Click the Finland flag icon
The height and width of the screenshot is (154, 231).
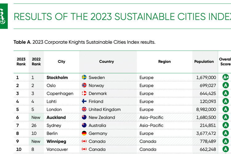[84, 101]
